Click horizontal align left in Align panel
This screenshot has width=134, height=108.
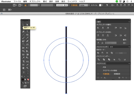98,28
